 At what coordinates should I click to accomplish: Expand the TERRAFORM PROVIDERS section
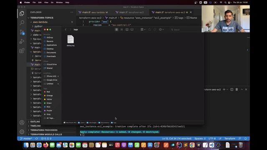(x=44, y=130)
